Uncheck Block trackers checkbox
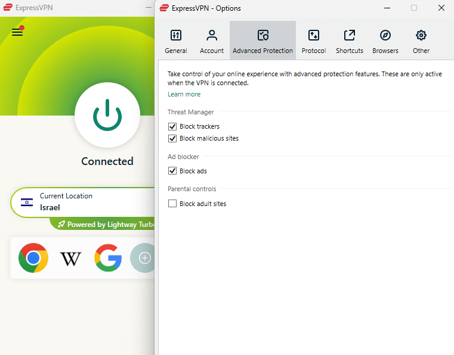The height and width of the screenshot is (355, 454). [172, 126]
